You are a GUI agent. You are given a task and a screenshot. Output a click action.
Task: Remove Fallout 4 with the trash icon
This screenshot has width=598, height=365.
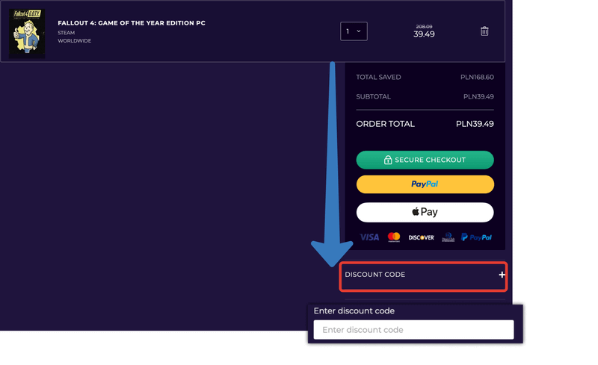pyautogui.click(x=484, y=31)
